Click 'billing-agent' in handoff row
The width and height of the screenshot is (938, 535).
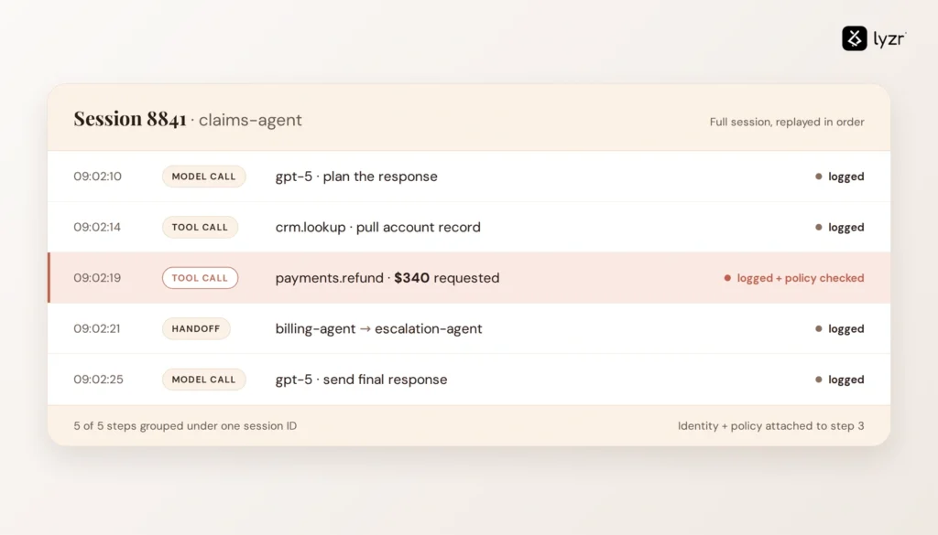coord(315,328)
